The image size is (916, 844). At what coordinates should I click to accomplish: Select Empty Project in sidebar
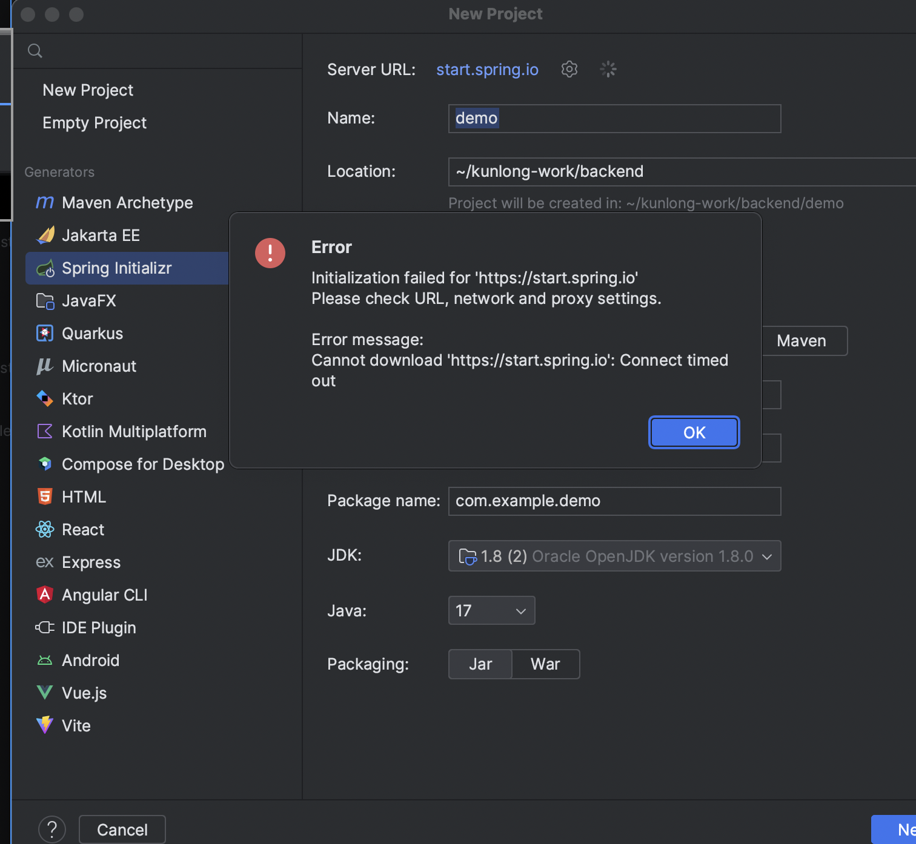coord(95,123)
